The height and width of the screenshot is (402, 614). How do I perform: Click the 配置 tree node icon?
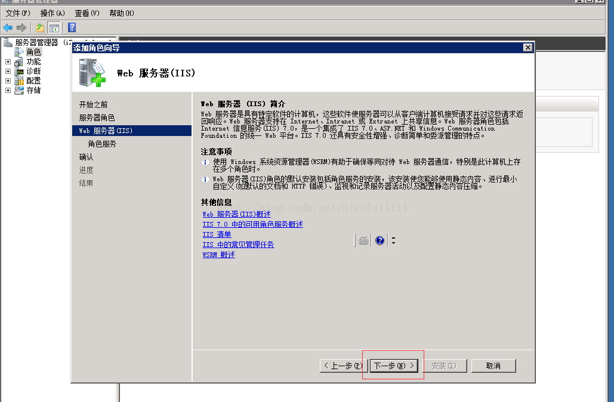19,81
